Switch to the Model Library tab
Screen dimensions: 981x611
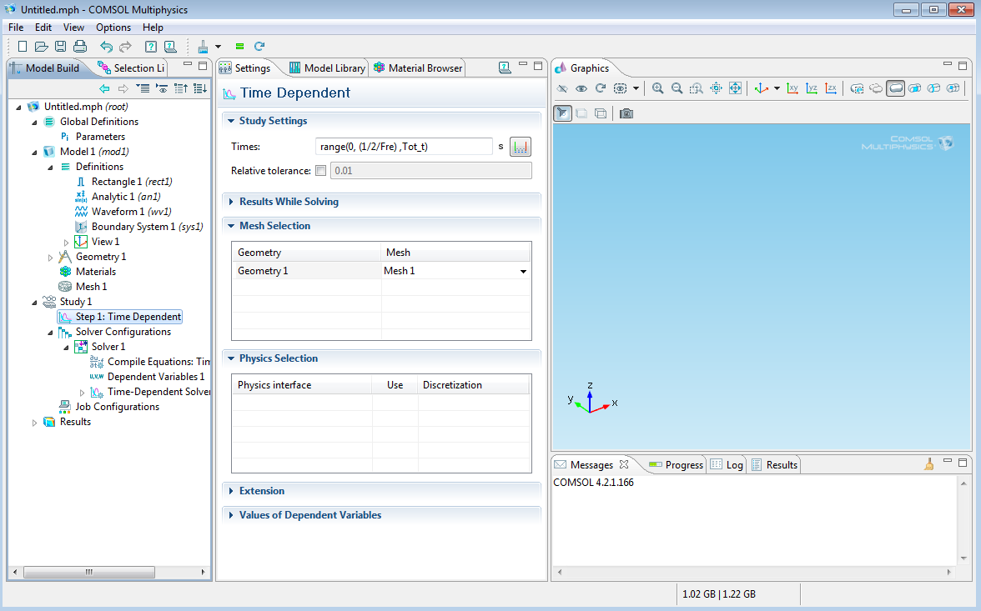coord(327,68)
